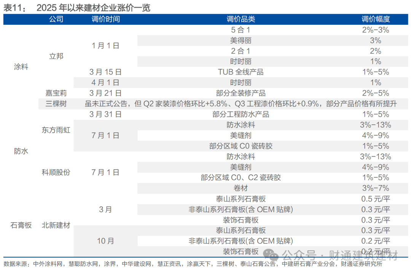Screen dimensions: 411x272
Task: Select product cell 卷材
Action: (x=241, y=188)
